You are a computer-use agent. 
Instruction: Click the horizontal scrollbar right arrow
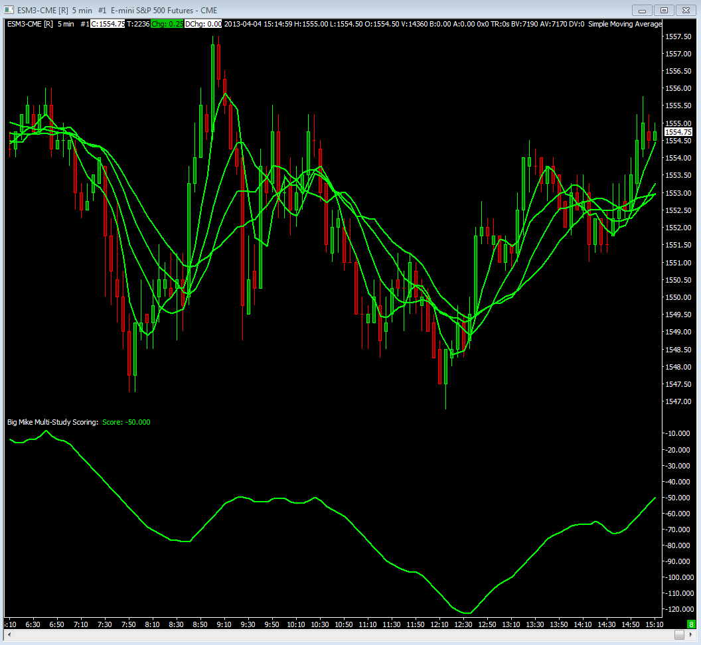tap(691, 634)
